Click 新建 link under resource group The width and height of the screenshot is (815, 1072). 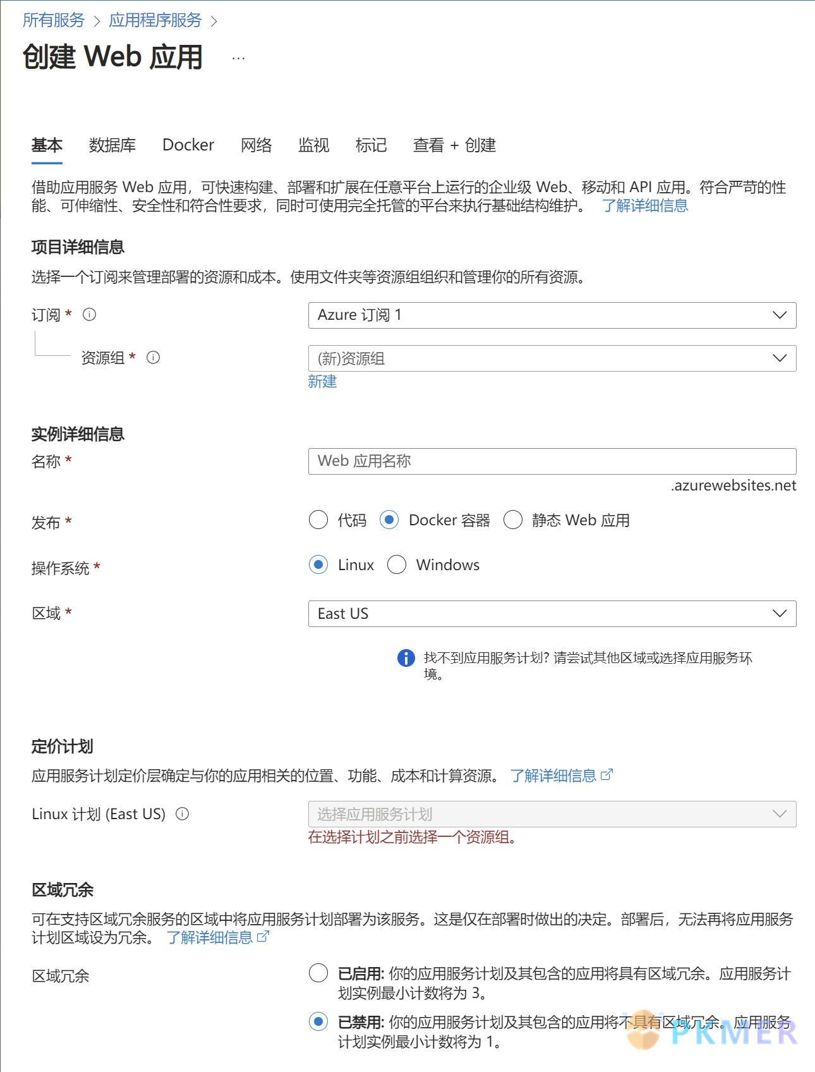pos(322,381)
